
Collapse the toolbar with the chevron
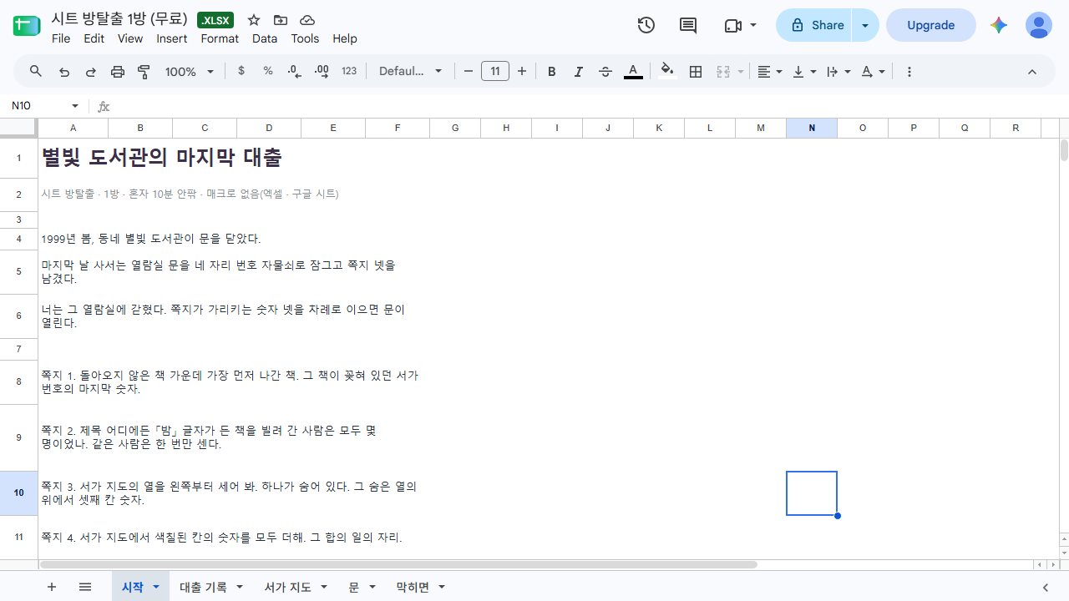pyautogui.click(x=1032, y=72)
